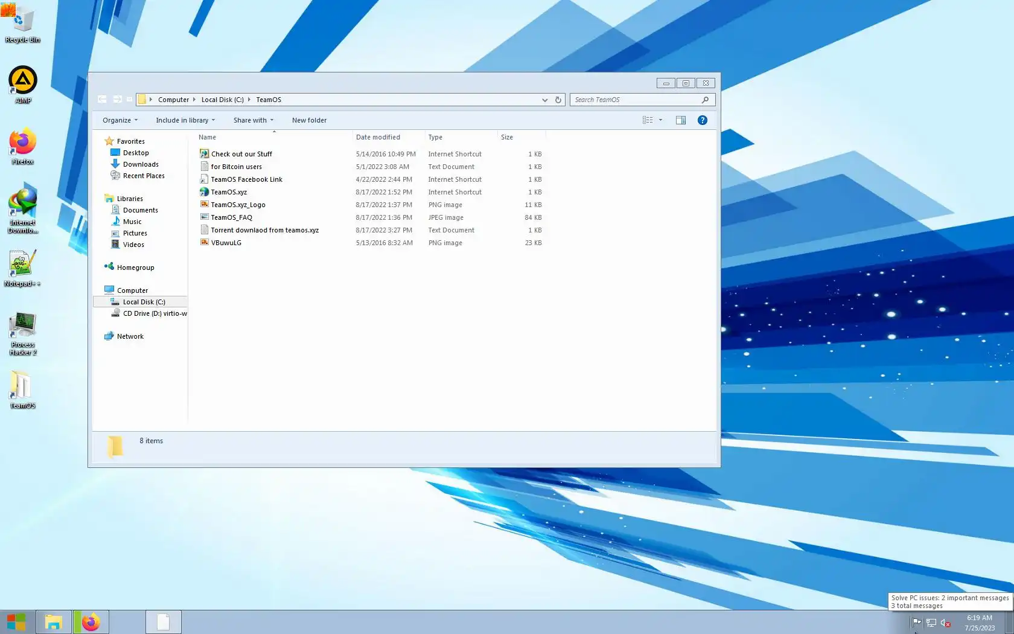
Task: Click the New folder button
Action: pos(309,120)
